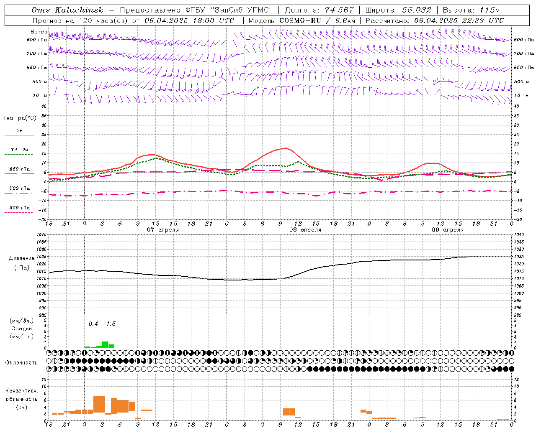The height and width of the screenshot is (428, 536).
Task: Click the Осадки precipitation label
Action: (x=22, y=329)
